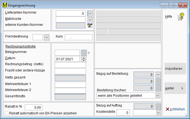This screenshot has height=119, width=190.
Task: Click the Hilfe help document icon
Action: (x=181, y=17)
